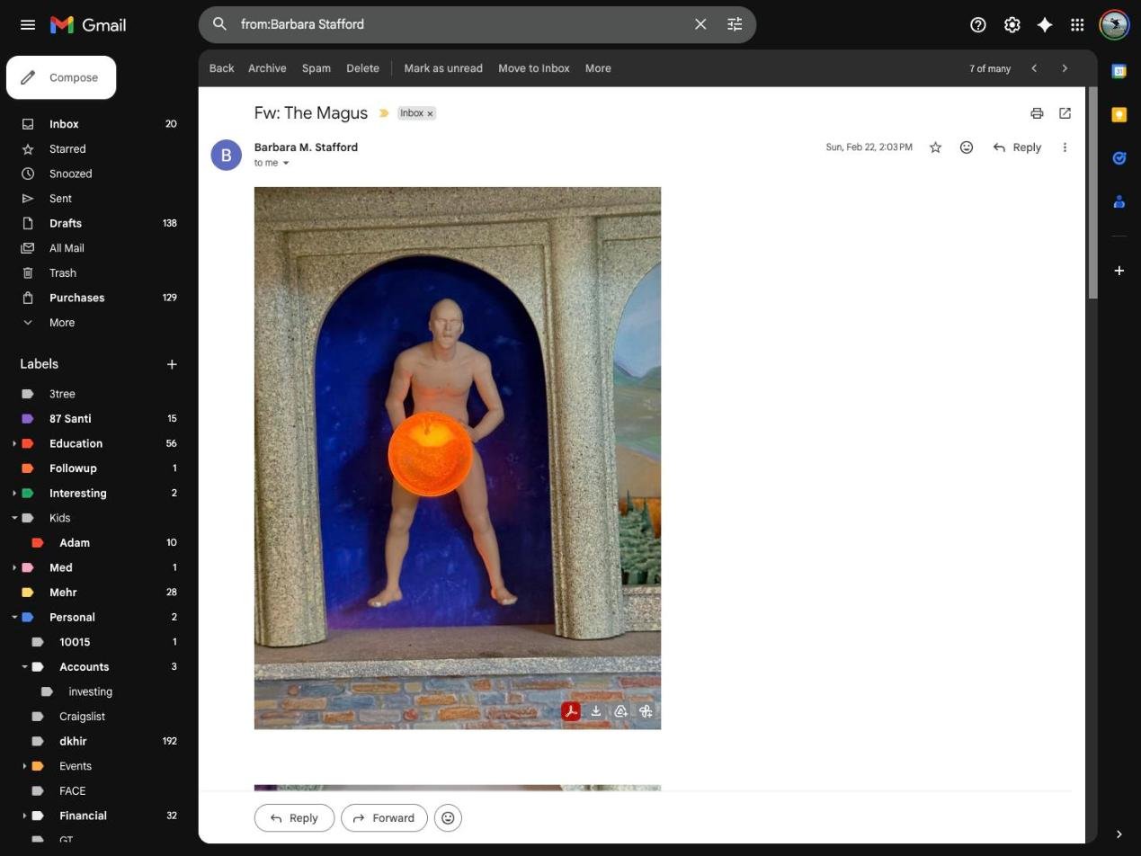This screenshot has width=1141, height=856.
Task: Open the Google apps grid
Action: [x=1077, y=24]
